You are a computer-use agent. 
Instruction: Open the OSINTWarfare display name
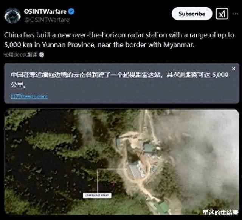[x=45, y=12]
